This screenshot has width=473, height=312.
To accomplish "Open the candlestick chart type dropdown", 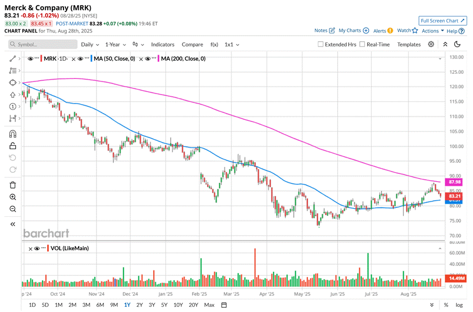I will (138, 44).
